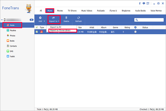Click into the search field
The width and height of the screenshot is (166, 111).
[x=149, y=20]
